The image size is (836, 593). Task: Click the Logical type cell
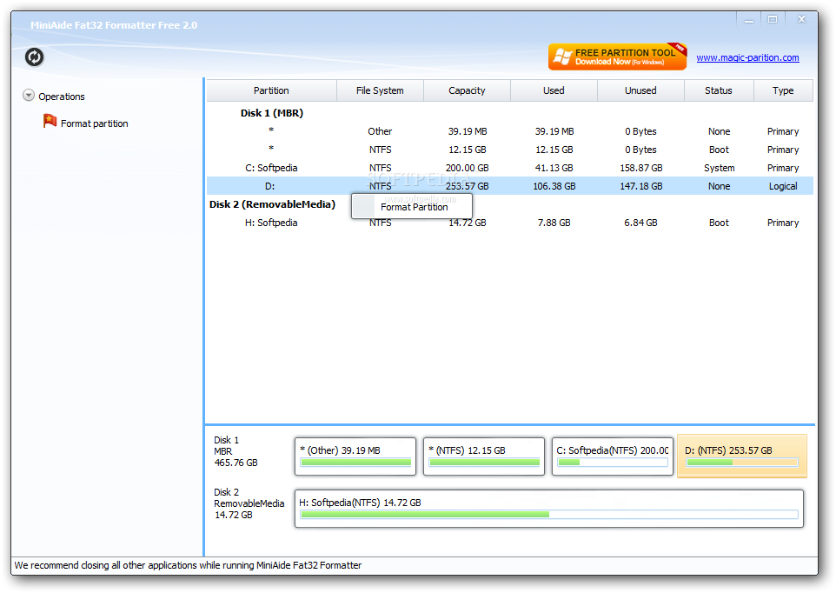783,186
